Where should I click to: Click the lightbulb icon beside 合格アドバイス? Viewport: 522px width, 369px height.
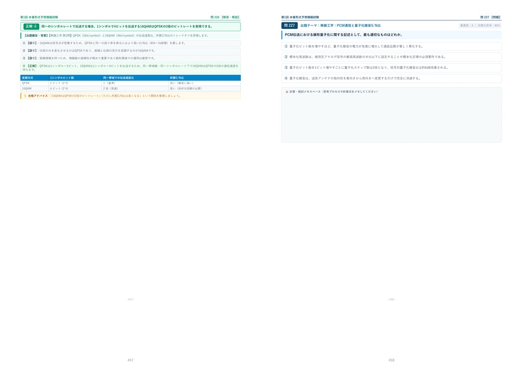pyautogui.click(x=25, y=96)
